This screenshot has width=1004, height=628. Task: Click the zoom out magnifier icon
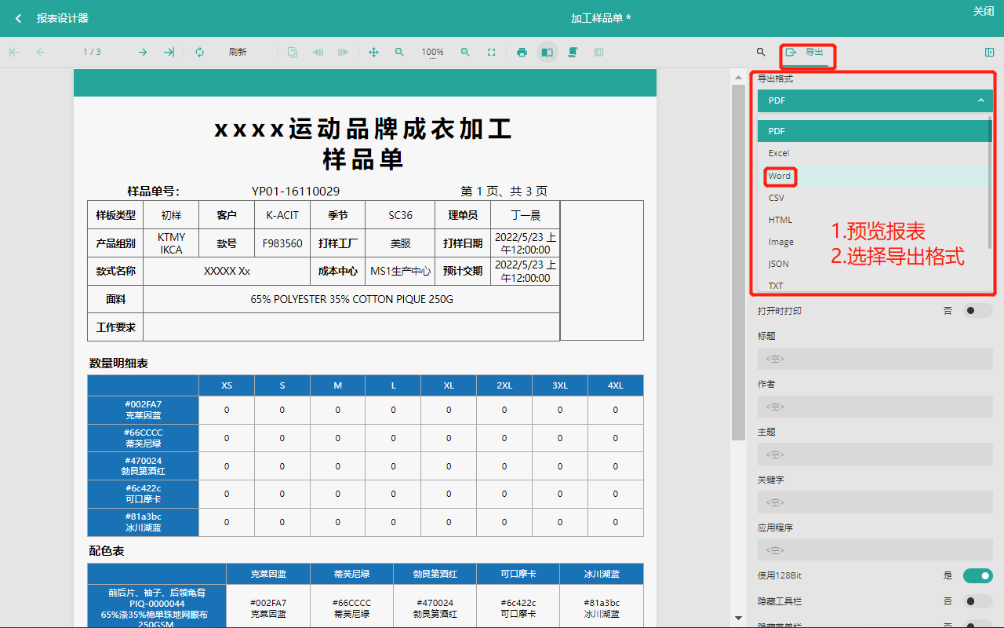tap(399, 53)
